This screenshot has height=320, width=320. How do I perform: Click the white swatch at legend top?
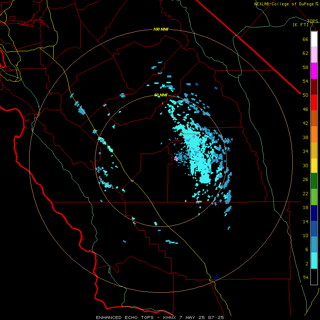pyautogui.click(x=314, y=39)
